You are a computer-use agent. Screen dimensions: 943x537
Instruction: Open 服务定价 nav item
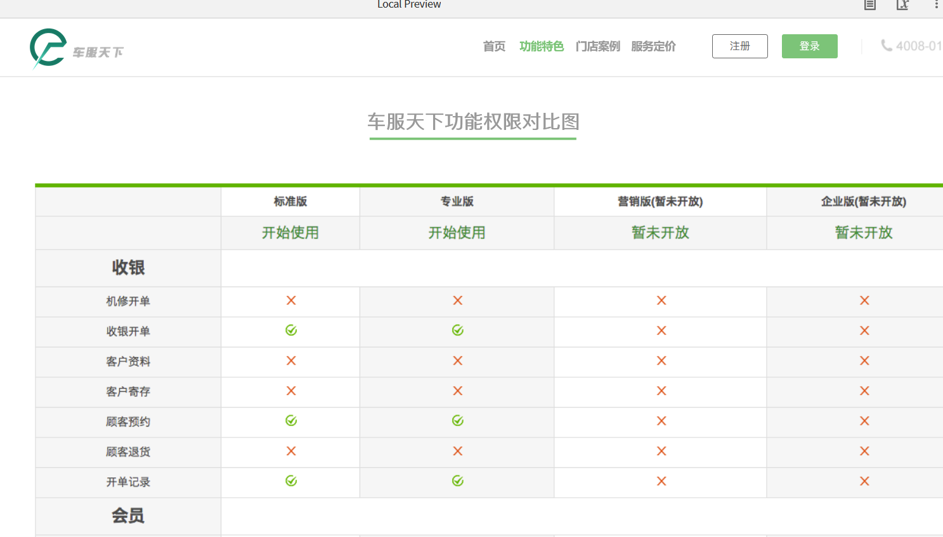pos(653,46)
